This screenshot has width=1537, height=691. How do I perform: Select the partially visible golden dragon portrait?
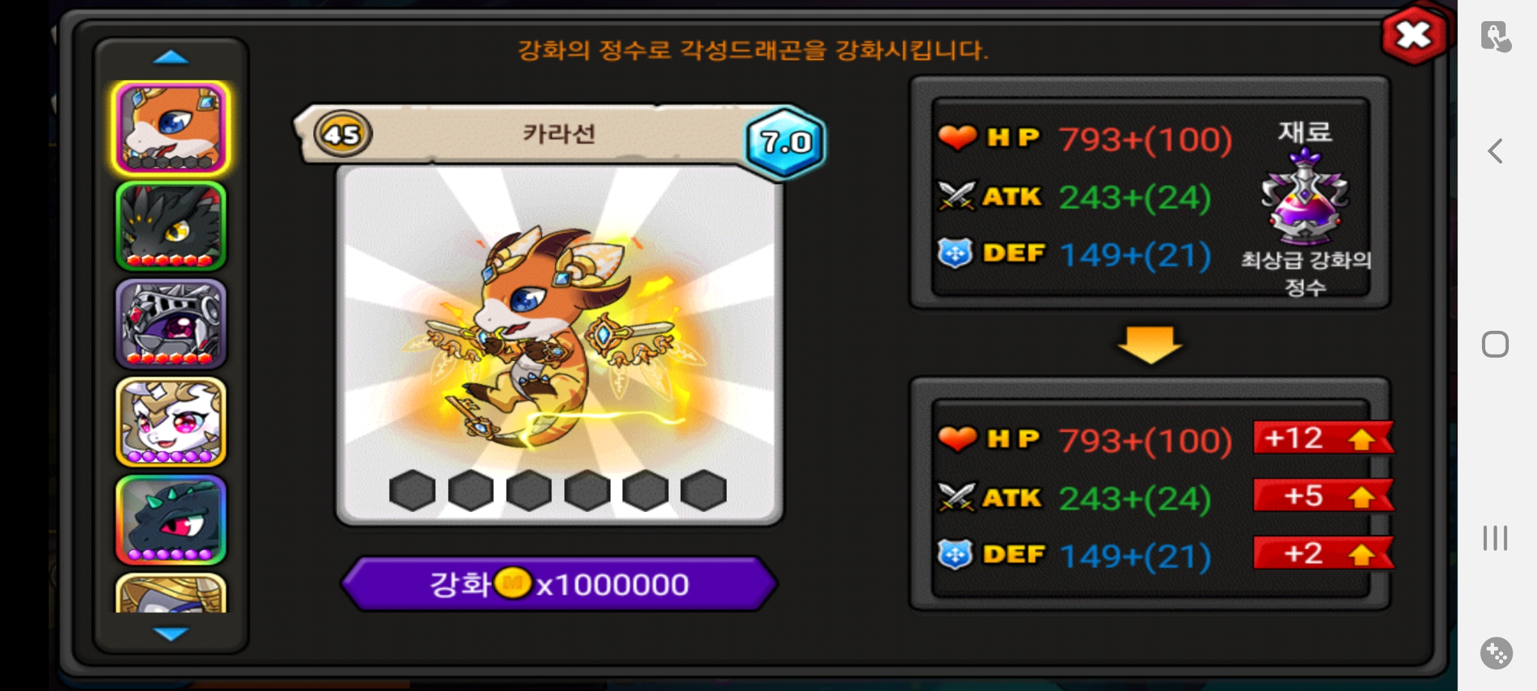171,593
